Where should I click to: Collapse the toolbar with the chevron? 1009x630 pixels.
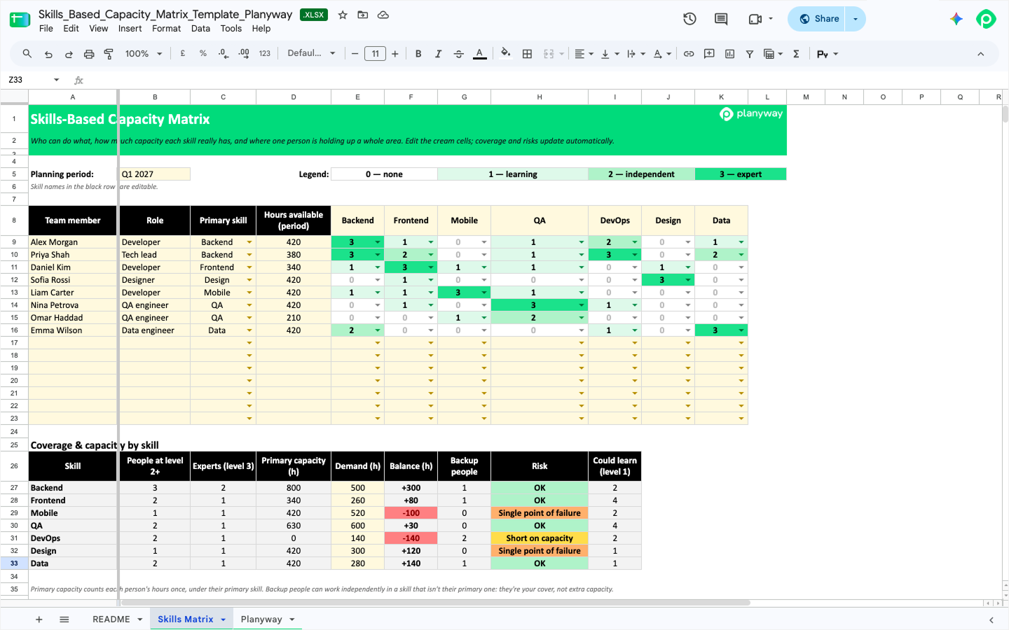981,54
